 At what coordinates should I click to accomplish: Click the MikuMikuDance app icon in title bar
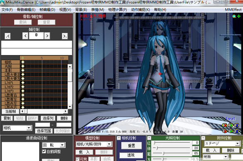[2, 2]
